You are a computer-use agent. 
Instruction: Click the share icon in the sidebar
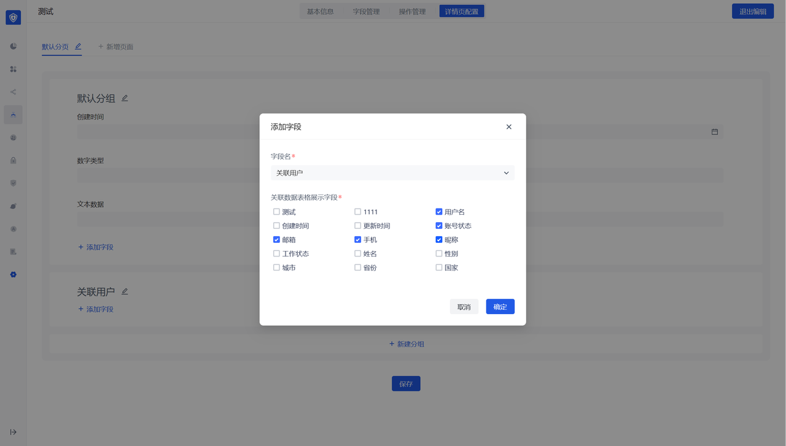(x=14, y=92)
